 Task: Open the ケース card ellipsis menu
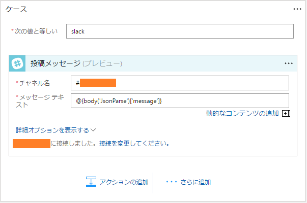(x=297, y=9)
